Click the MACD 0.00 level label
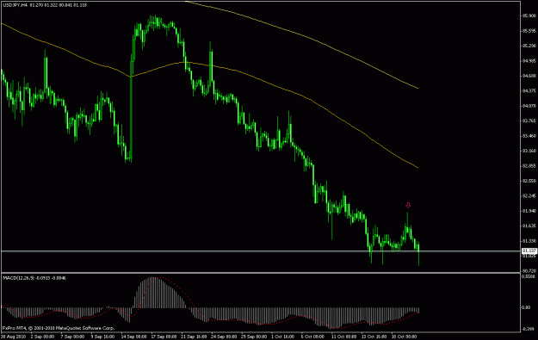The width and height of the screenshot is (538, 340). pyautogui.click(x=526, y=307)
